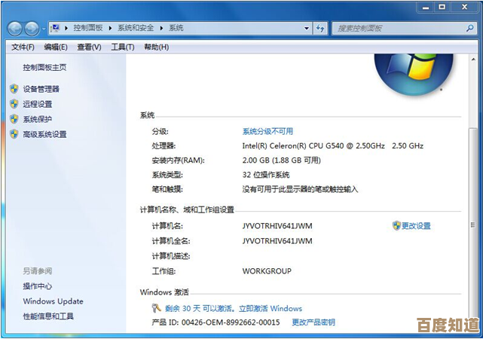Focus the 搜索控制面板 search field
The width and height of the screenshot is (483, 339).
click(396, 29)
